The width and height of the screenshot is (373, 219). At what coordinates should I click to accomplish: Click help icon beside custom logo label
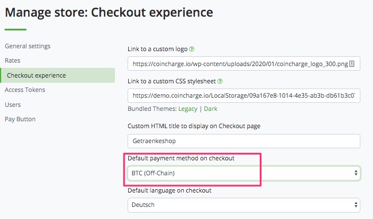[x=191, y=49]
